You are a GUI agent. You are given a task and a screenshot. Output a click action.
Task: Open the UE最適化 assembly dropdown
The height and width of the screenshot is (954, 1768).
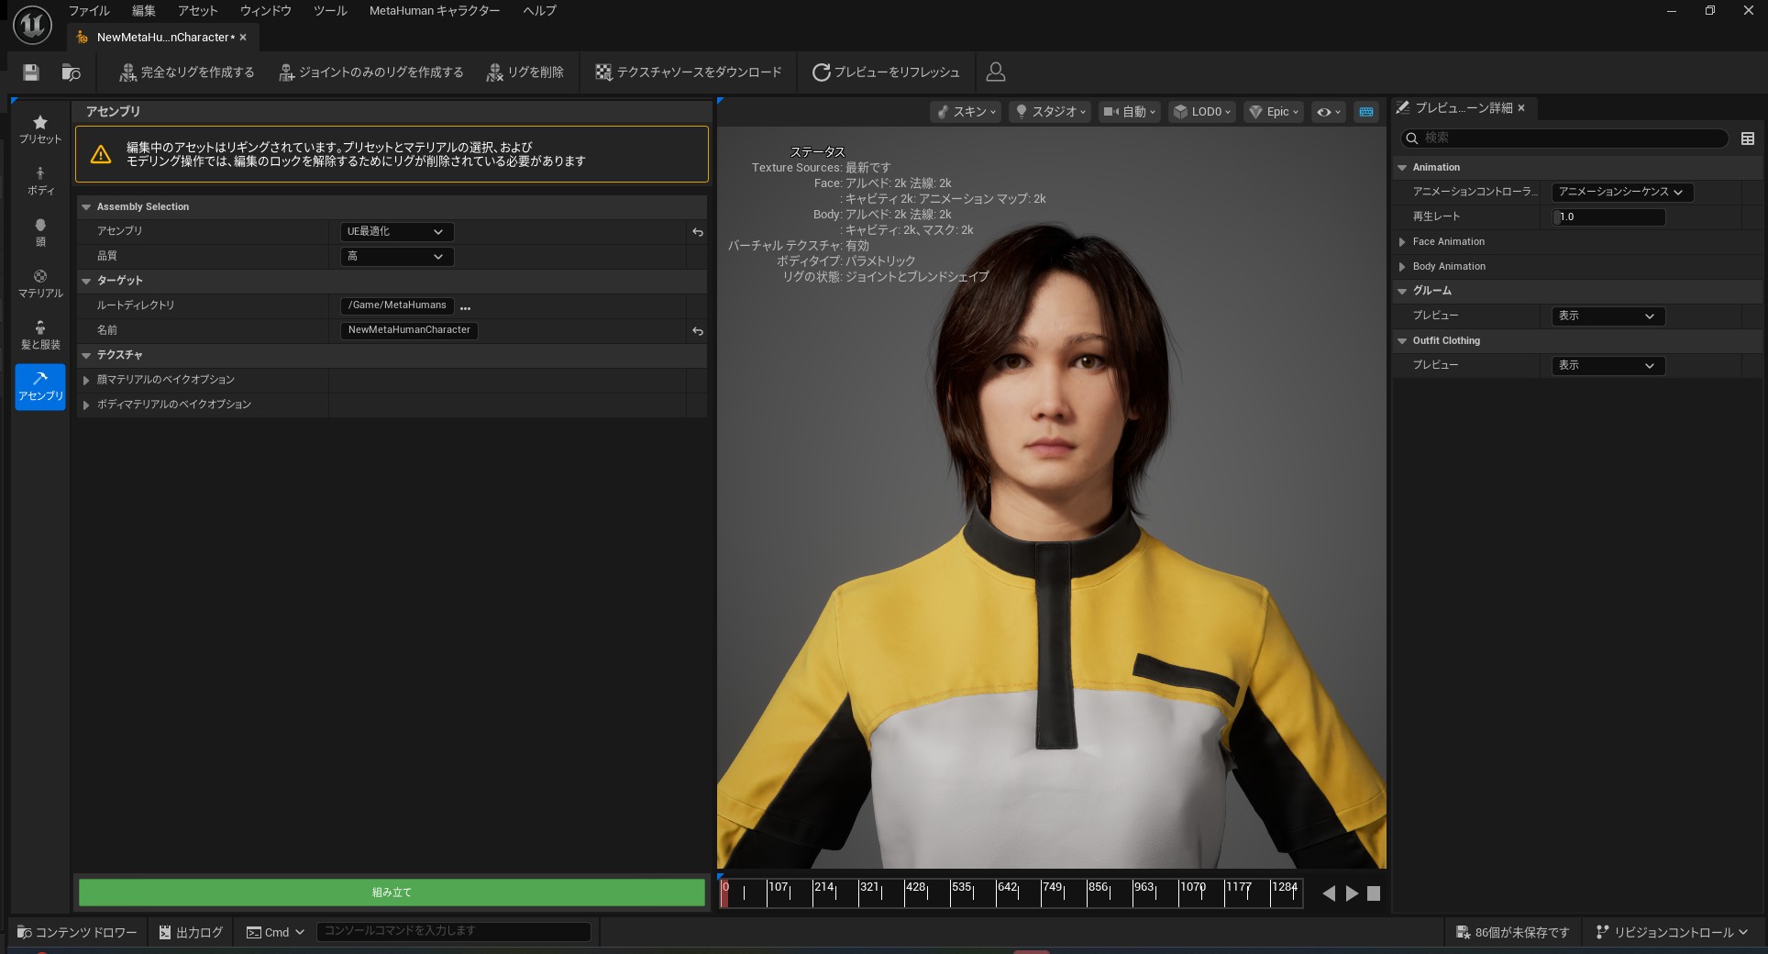[395, 232]
